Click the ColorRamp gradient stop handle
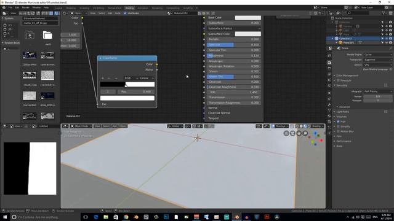394x221 pixels. pyautogui.click(x=126, y=86)
